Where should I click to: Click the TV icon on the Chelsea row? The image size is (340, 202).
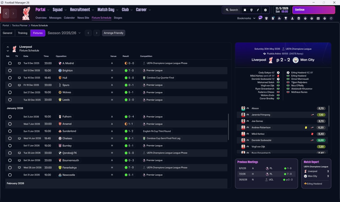pos(19,138)
